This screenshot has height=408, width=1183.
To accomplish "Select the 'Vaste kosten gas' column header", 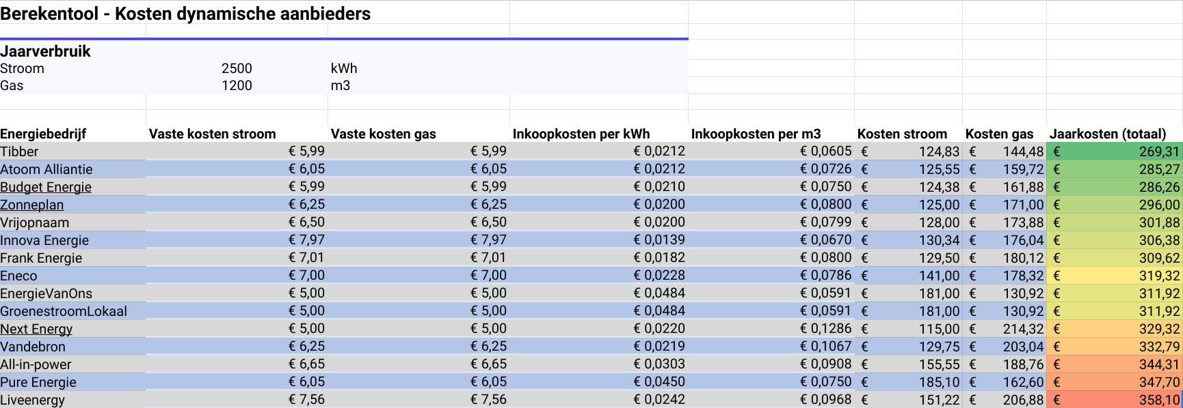I will click(x=384, y=134).
